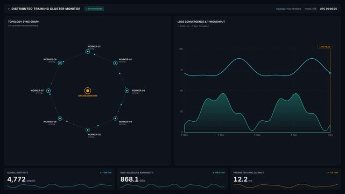This screenshot has height=194, width=345.
Task: Click the T-45m x-axis label
Action: pos(221,135)
